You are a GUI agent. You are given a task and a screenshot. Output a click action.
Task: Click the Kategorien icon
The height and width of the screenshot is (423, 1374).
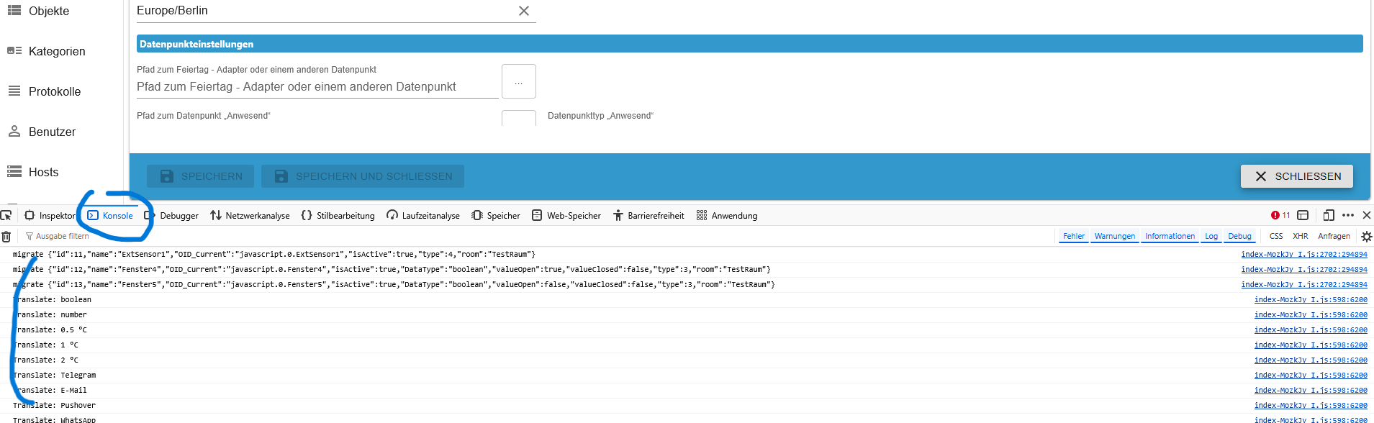(14, 50)
